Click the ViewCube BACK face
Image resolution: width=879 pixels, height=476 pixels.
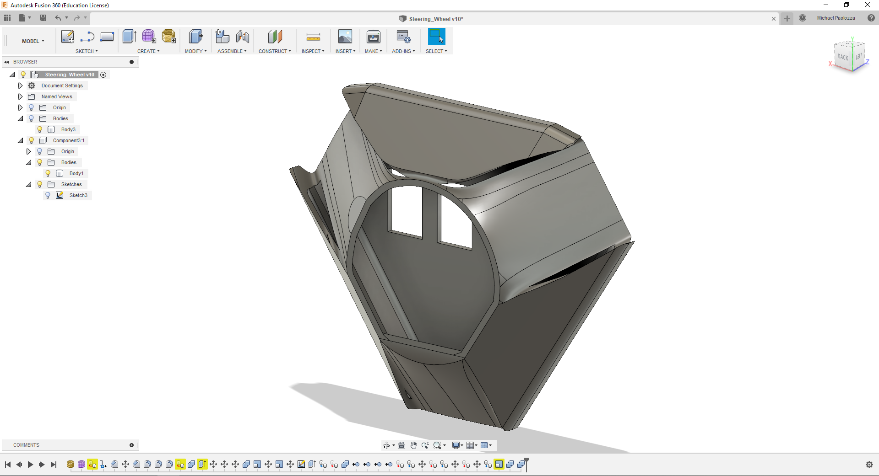(x=843, y=57)
